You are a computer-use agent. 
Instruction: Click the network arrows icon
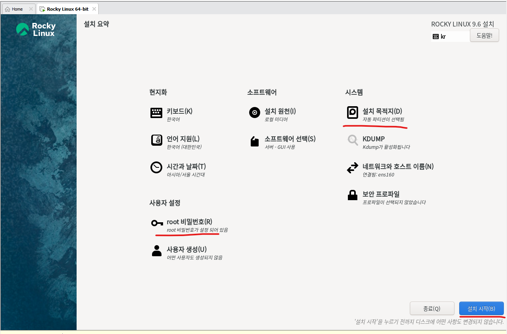click(352, 168)
